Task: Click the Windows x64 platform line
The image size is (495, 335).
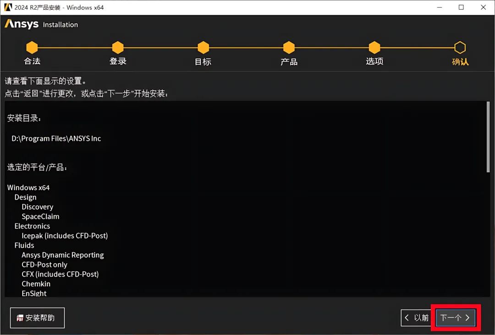Action: (28, 188)
